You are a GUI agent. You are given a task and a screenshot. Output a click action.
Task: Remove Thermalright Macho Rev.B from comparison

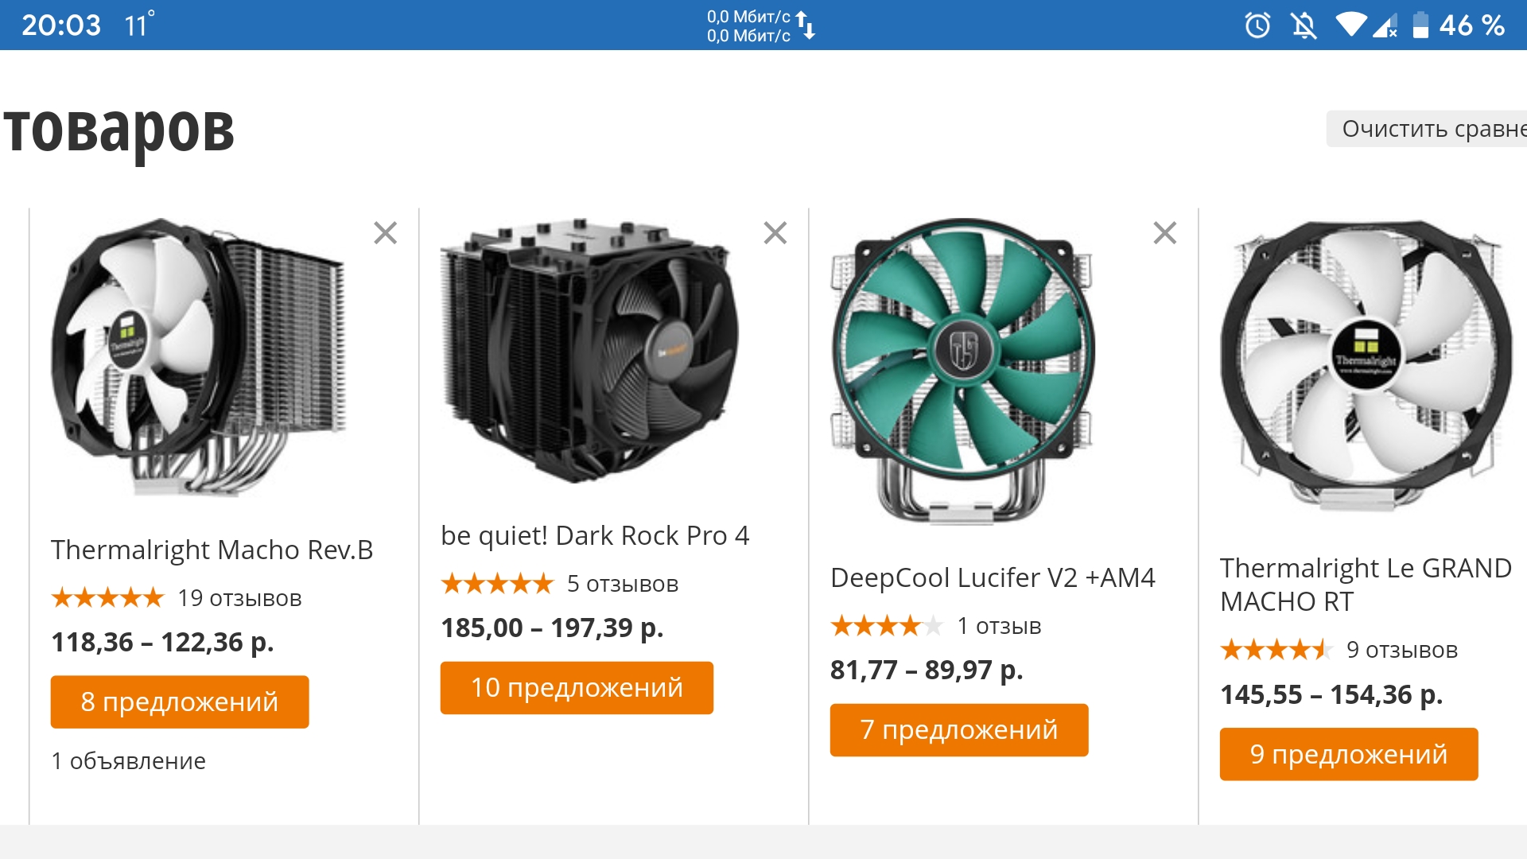385,233
